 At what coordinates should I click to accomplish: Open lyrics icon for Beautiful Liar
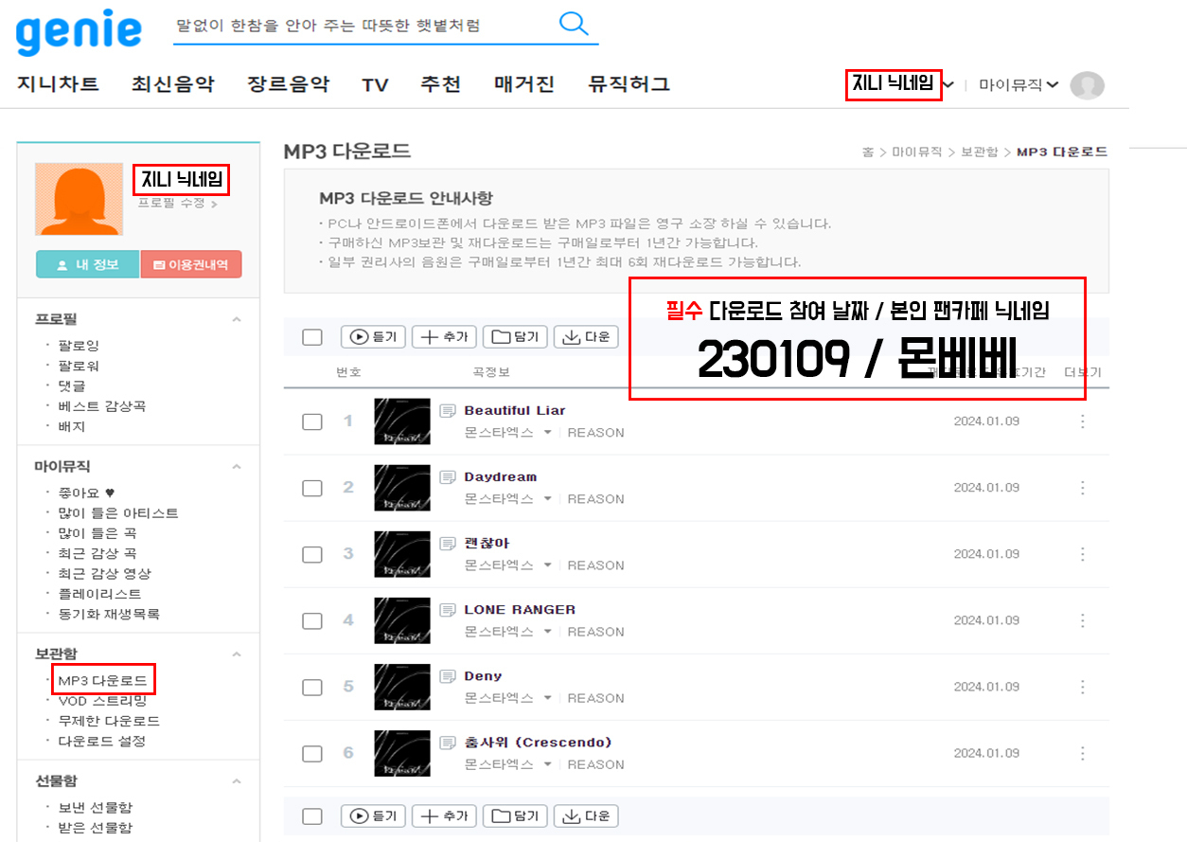coord(448,410)
